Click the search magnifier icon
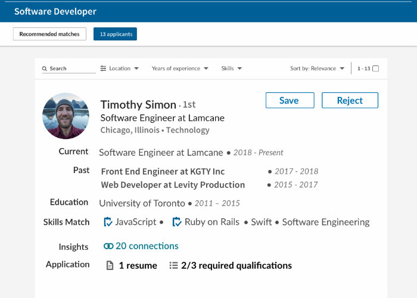The height and width of the screenshot is (298, 417). click(x=45, y=68)
